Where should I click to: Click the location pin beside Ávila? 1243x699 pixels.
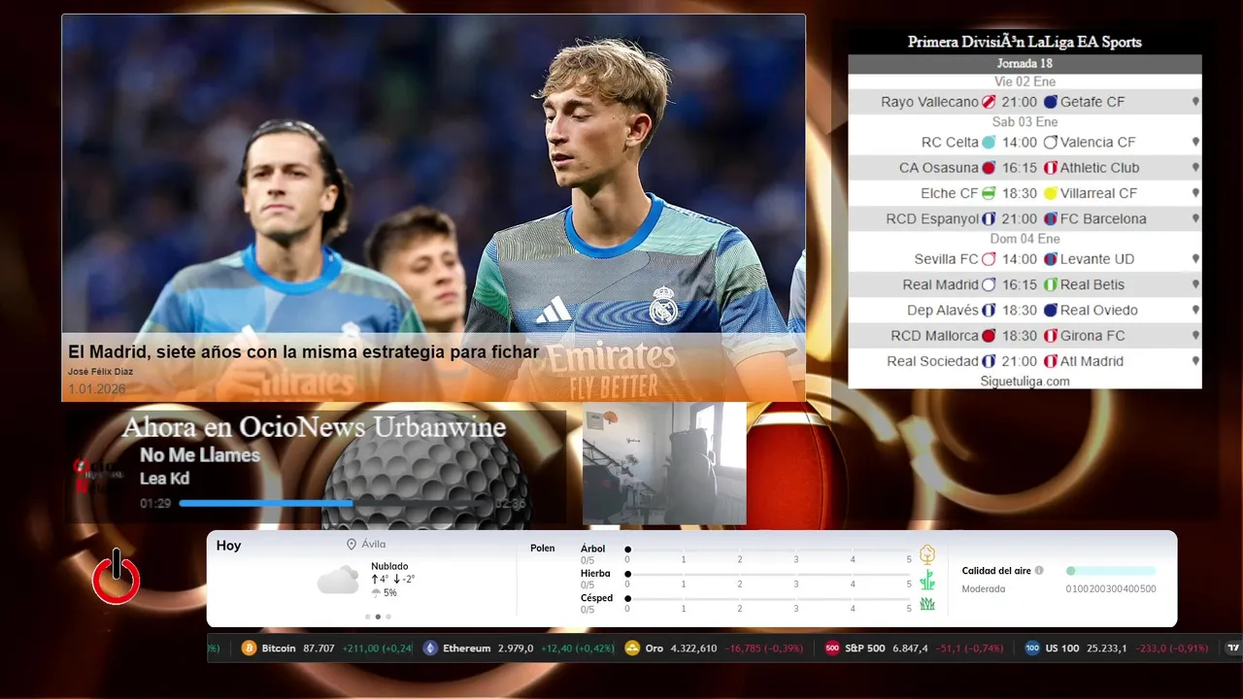point(352,545)
